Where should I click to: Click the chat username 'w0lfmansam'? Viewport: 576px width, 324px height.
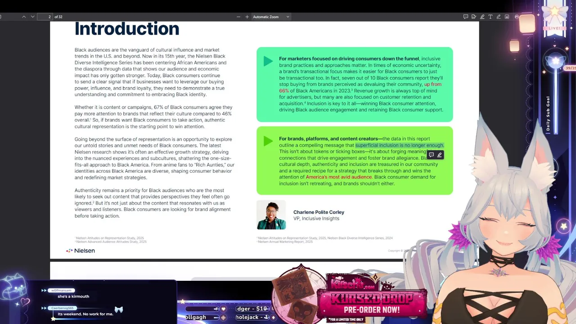pyautogui.click(x=61, y=290)
